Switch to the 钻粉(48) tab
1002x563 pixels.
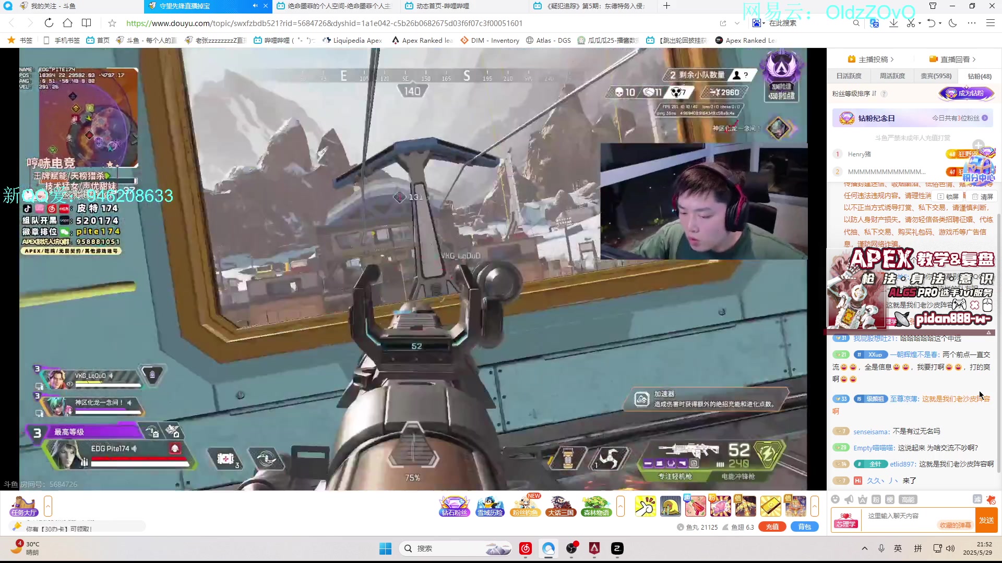point(980,76)
